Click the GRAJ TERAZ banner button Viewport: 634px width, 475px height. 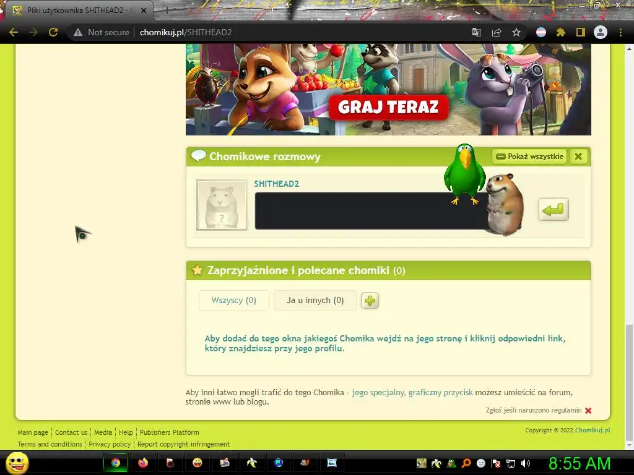point(389,107)
